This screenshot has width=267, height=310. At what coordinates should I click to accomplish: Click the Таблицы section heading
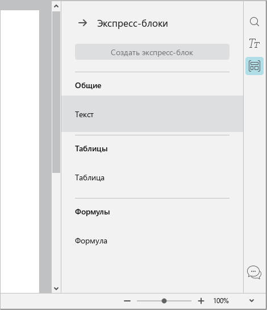91,148
